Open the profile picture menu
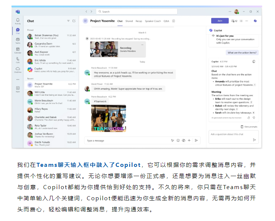275x221 pixels. coord(236,11)
